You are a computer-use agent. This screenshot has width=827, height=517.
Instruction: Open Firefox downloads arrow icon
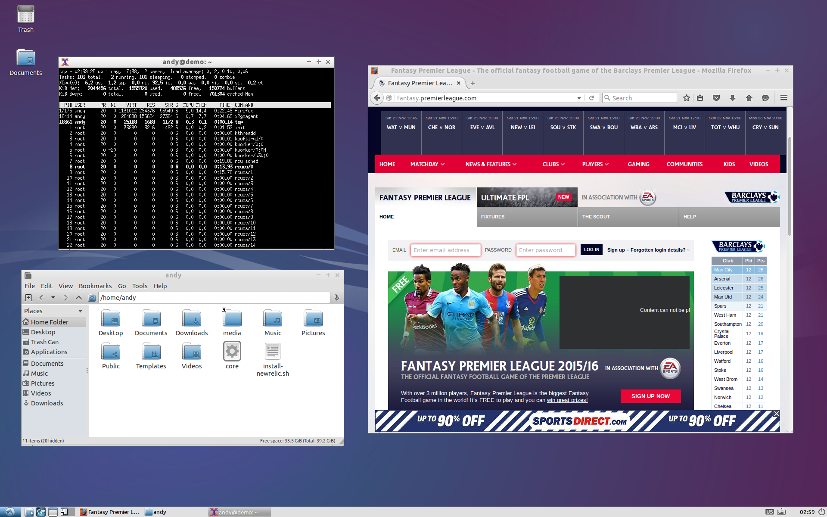point(733,98)
